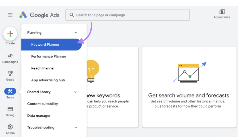Open the hamburger main menu
Viewport: 238px width, 137px height.
(x=10, y=15)
